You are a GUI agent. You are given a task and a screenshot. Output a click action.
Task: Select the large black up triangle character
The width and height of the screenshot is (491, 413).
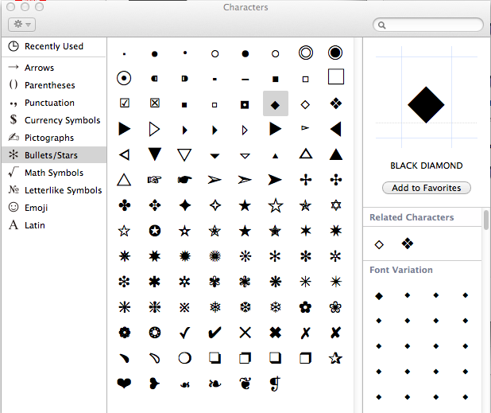(336, 154)
